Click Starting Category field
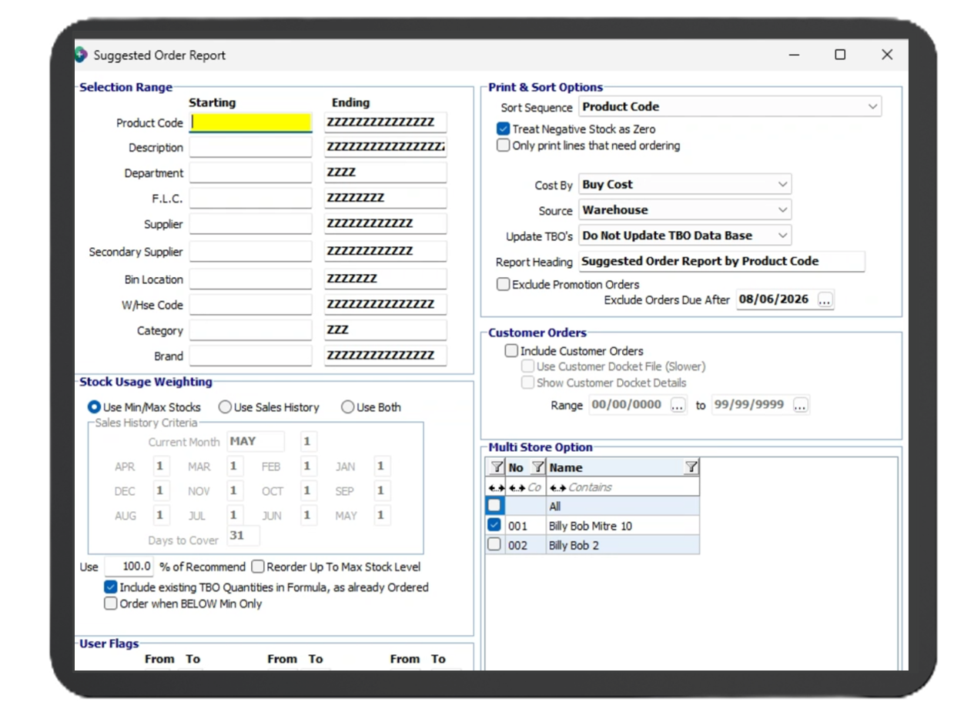The width and height of the screenshot is (954, 719). pos(251,329)
